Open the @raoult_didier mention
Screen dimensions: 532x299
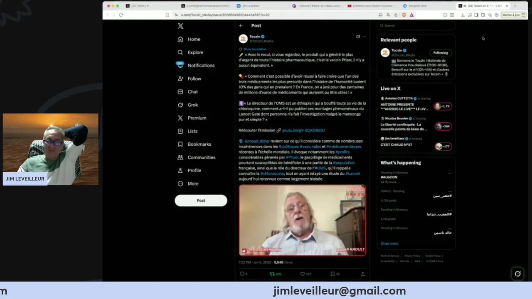point(257,141)
